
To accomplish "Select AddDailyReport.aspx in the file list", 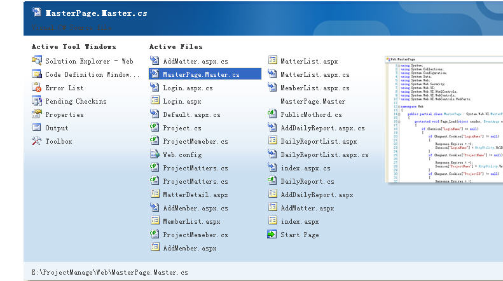I will click(x=317, y=195).
